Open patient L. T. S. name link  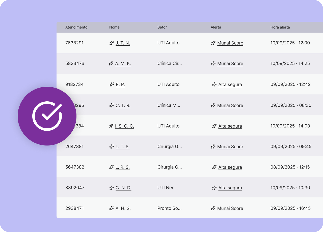[x=122, y=147]
